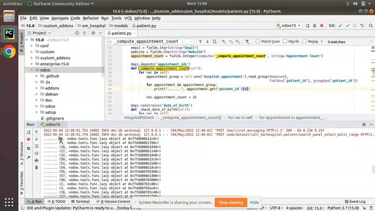Locate current file in Project tree
Viewport: 375px width, 211px height.
77,33
